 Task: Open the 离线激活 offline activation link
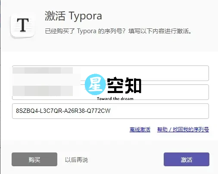[x=140, y=130]
